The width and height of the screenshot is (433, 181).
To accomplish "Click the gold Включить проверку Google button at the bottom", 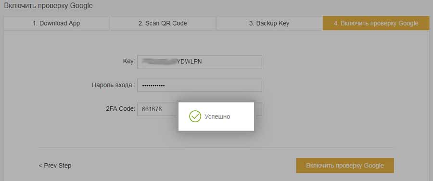I will [345, 166].
